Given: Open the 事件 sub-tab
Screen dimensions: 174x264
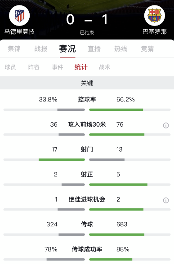Looking at the screenshot, I should pyautogui.click(x=58, y=67).
